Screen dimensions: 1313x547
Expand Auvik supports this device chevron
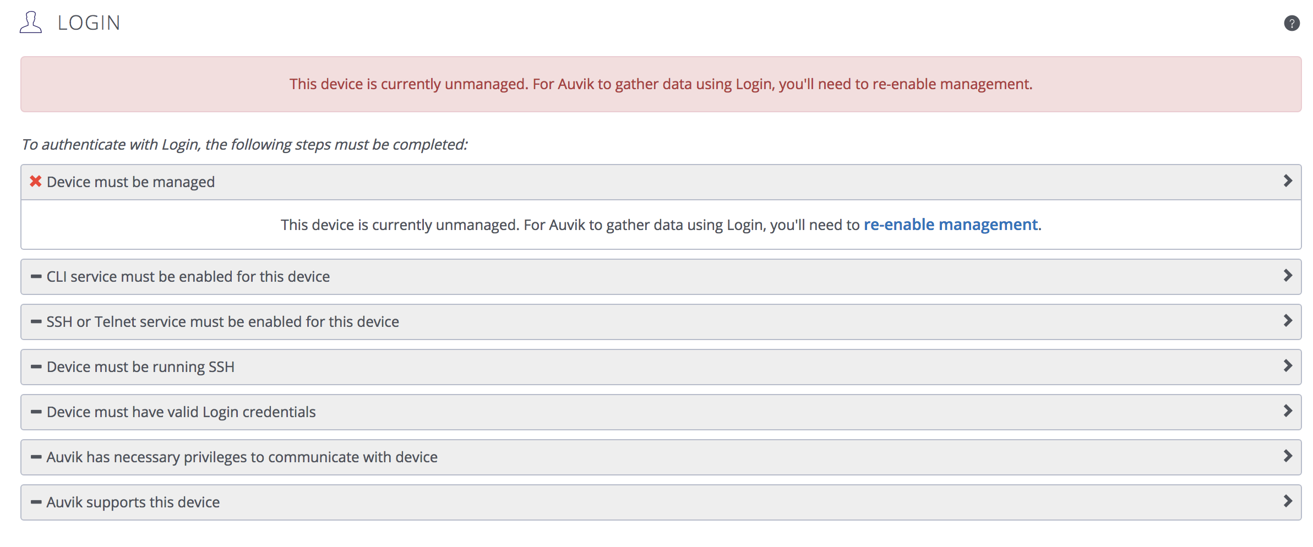click(1288, 501)
